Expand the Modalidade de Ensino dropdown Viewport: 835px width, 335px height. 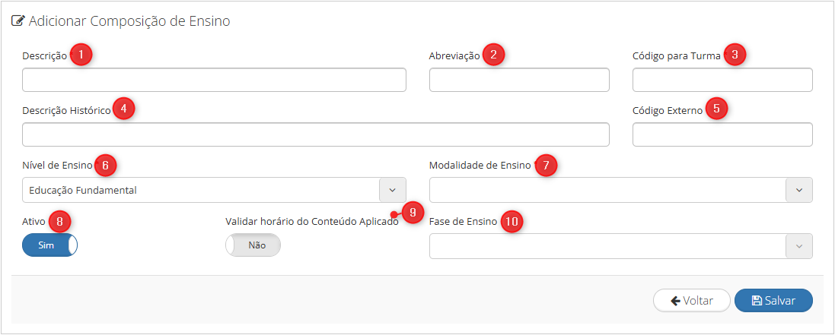pos(799,190)
